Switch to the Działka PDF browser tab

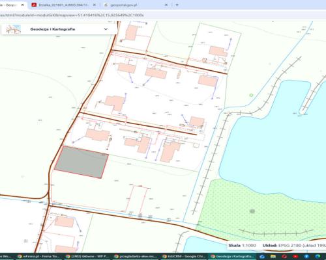pos(64,5)
